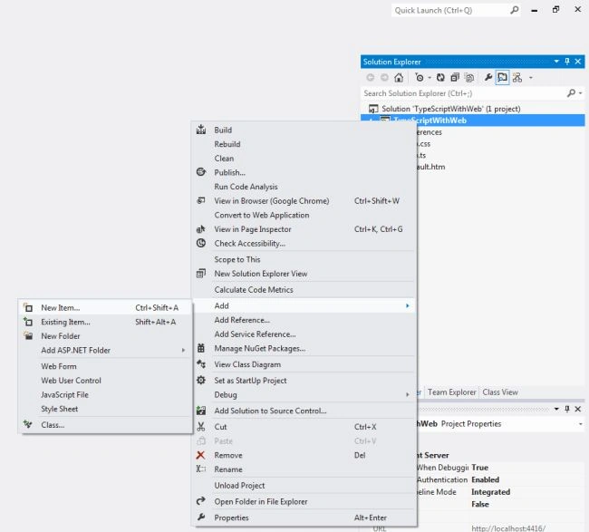
Task: Click Class... in the Add submenu
Action: click(105, 425)
